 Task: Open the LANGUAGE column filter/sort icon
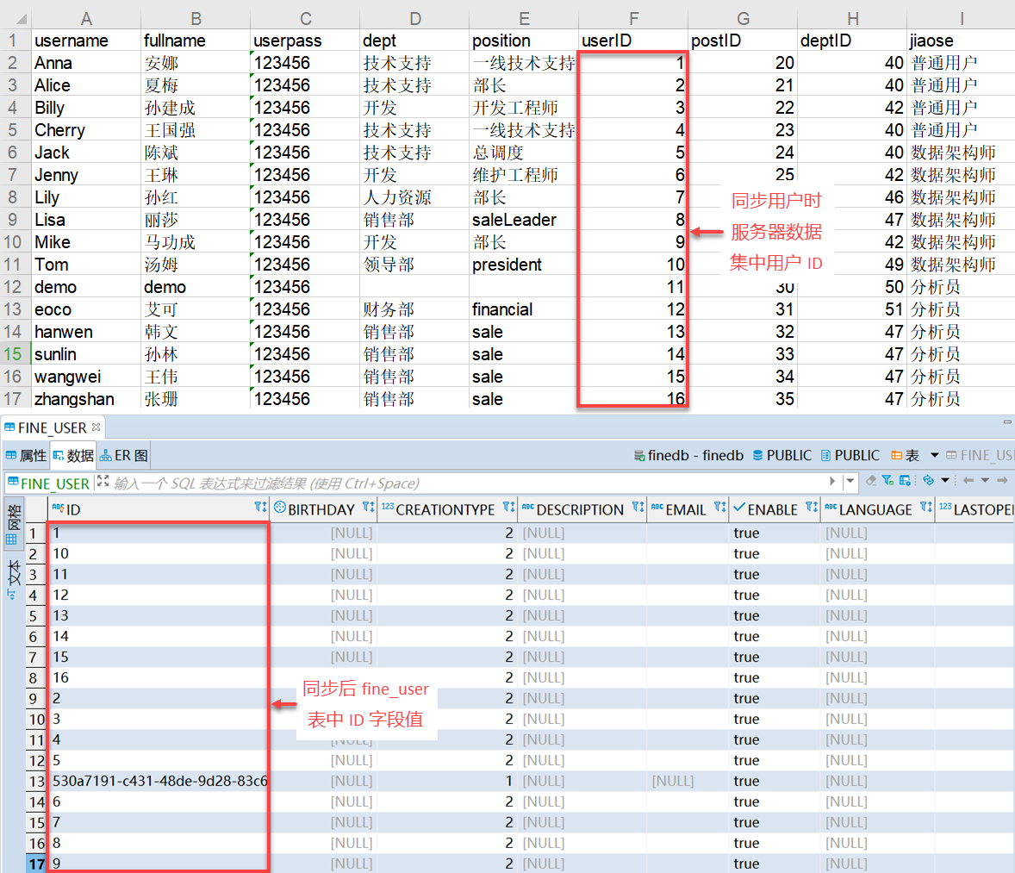[926, 508]
